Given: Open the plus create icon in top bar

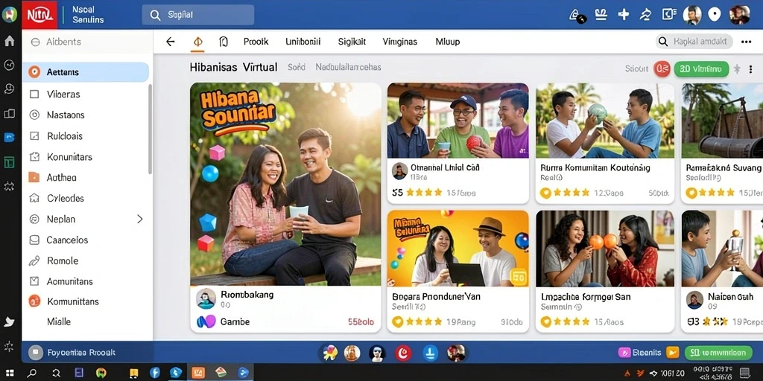Looking at the screenshot, I should point(624,15).
